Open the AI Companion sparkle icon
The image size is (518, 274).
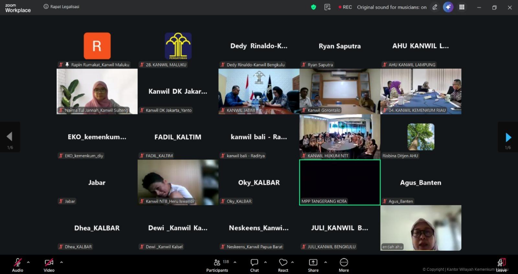coord(448,7)
